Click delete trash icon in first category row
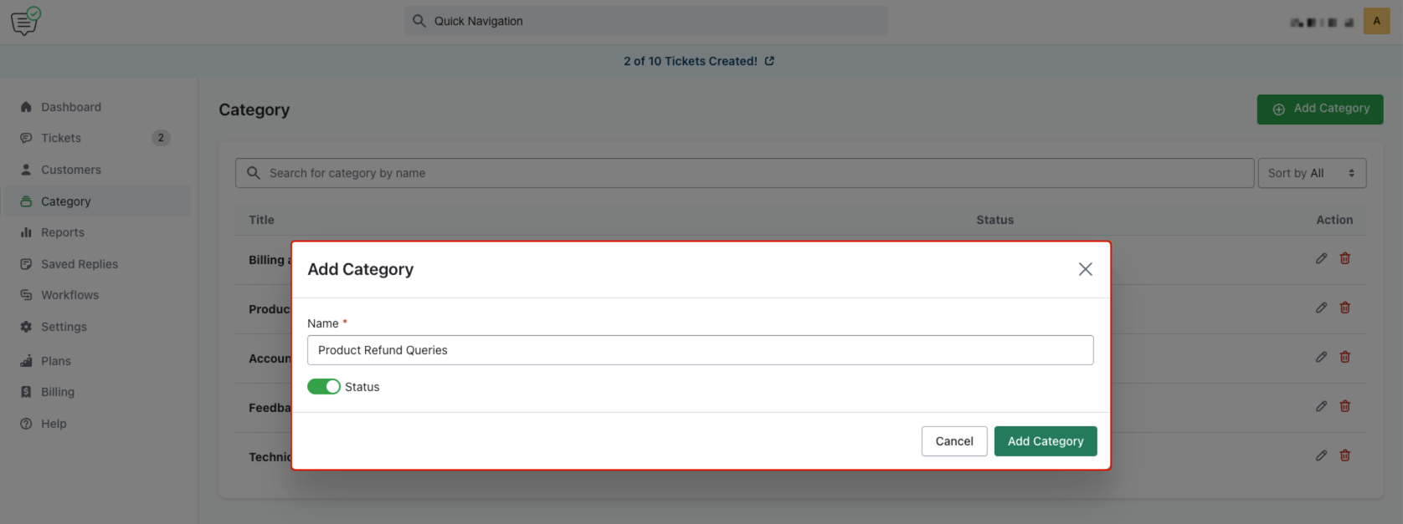This screenshot has width=1403, height=524. point(1344,259)
